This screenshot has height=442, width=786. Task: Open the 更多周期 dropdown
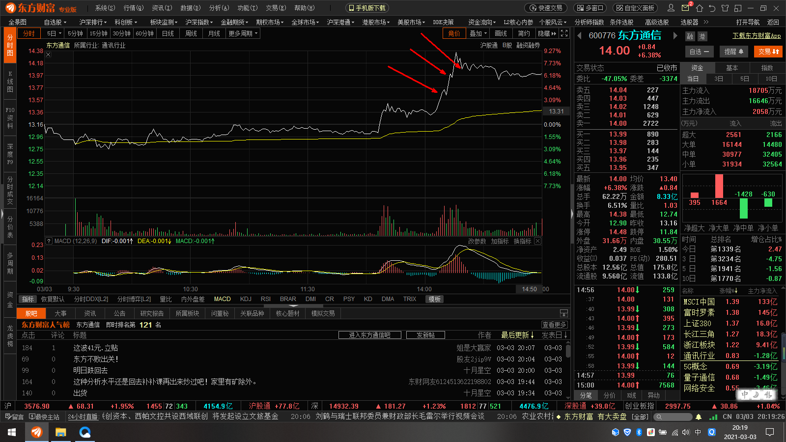[243, 33]
